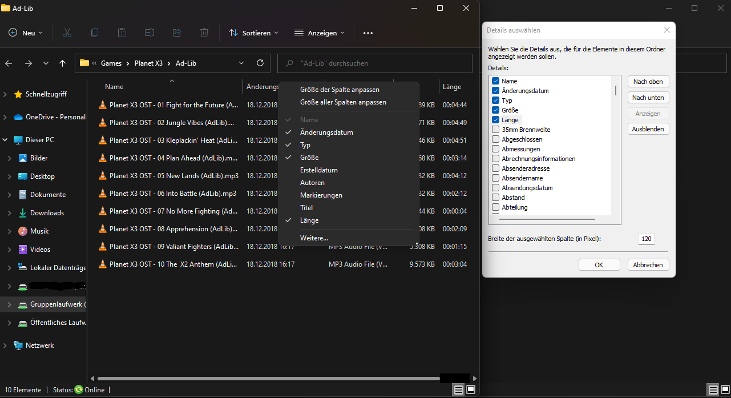Uncheck the Größe checkbox in dialog
Image resolution: width=731 pixels, height=398 pixels.
pos(495,110)
